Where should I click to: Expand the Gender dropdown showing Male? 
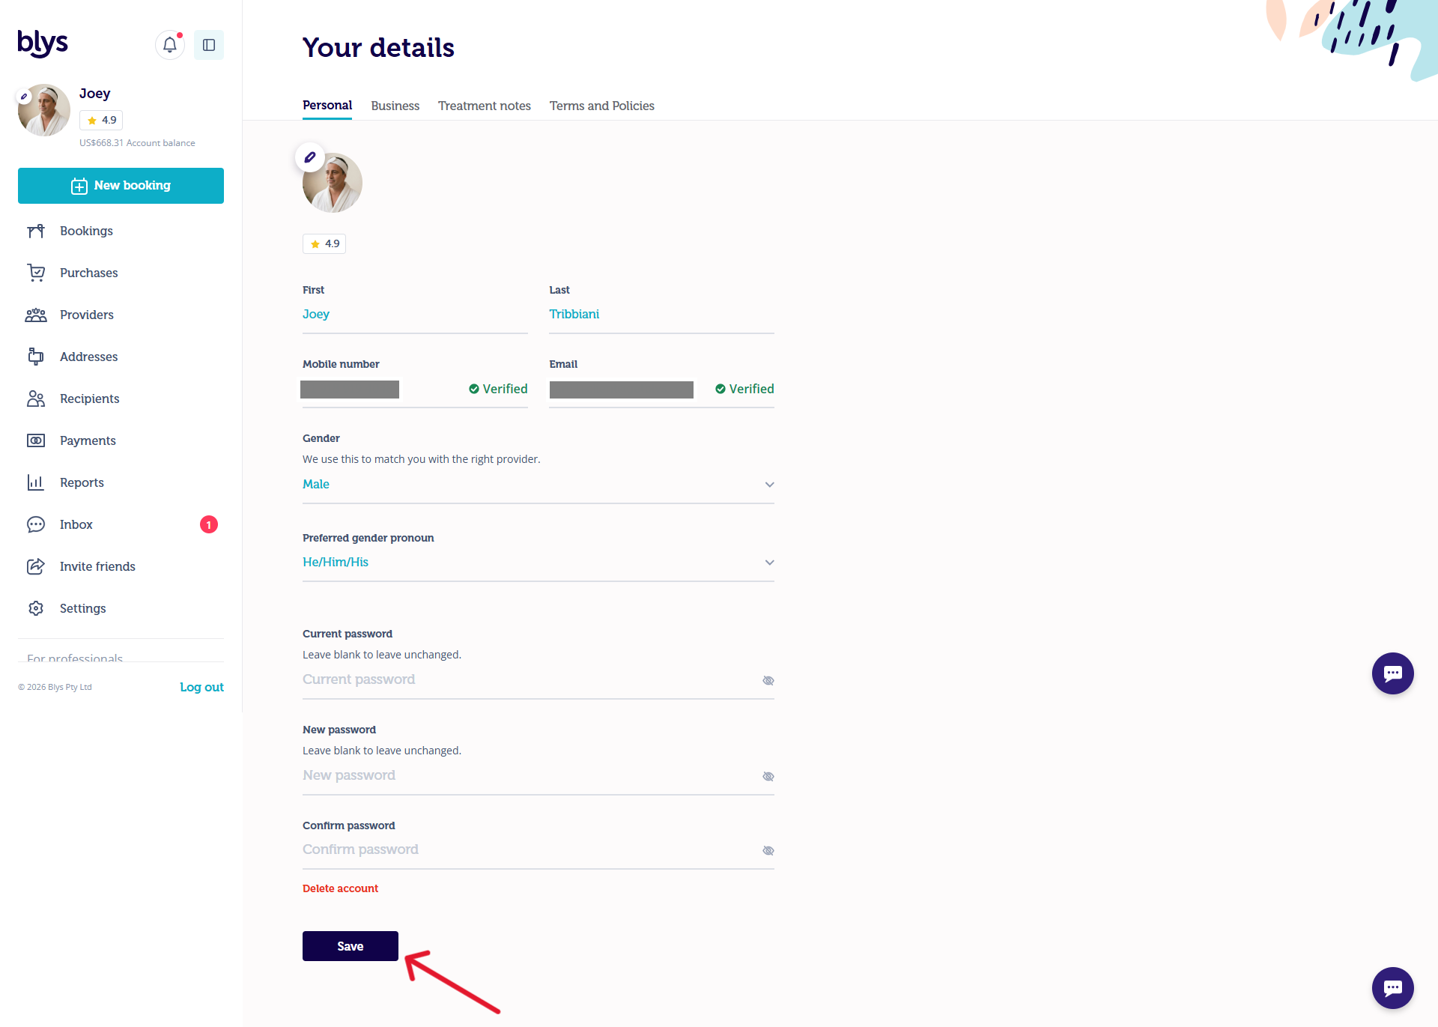[539, 485]
